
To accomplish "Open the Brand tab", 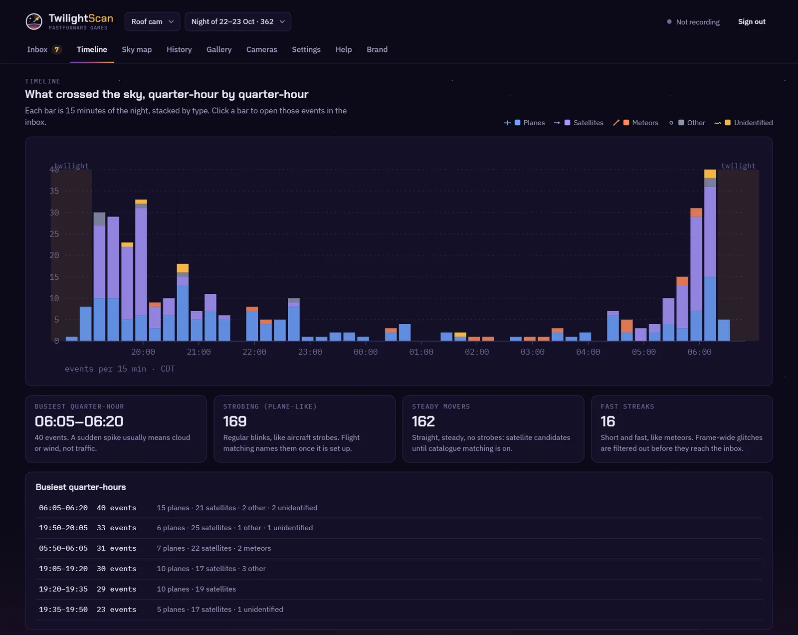I will pos(377,49).
